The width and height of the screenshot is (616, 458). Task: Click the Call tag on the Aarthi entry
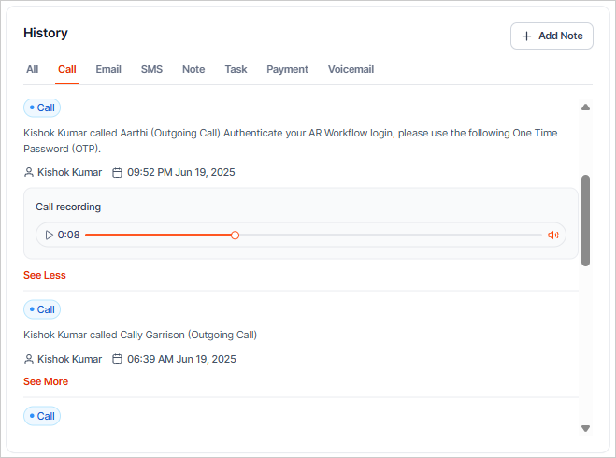click(x=42, y=107)
